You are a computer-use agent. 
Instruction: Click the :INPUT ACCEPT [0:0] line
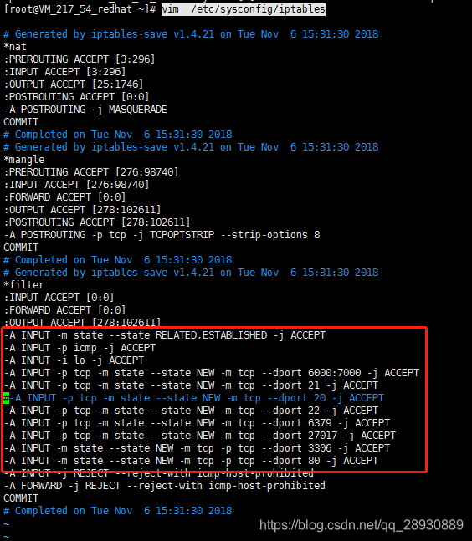coord(59,298)
